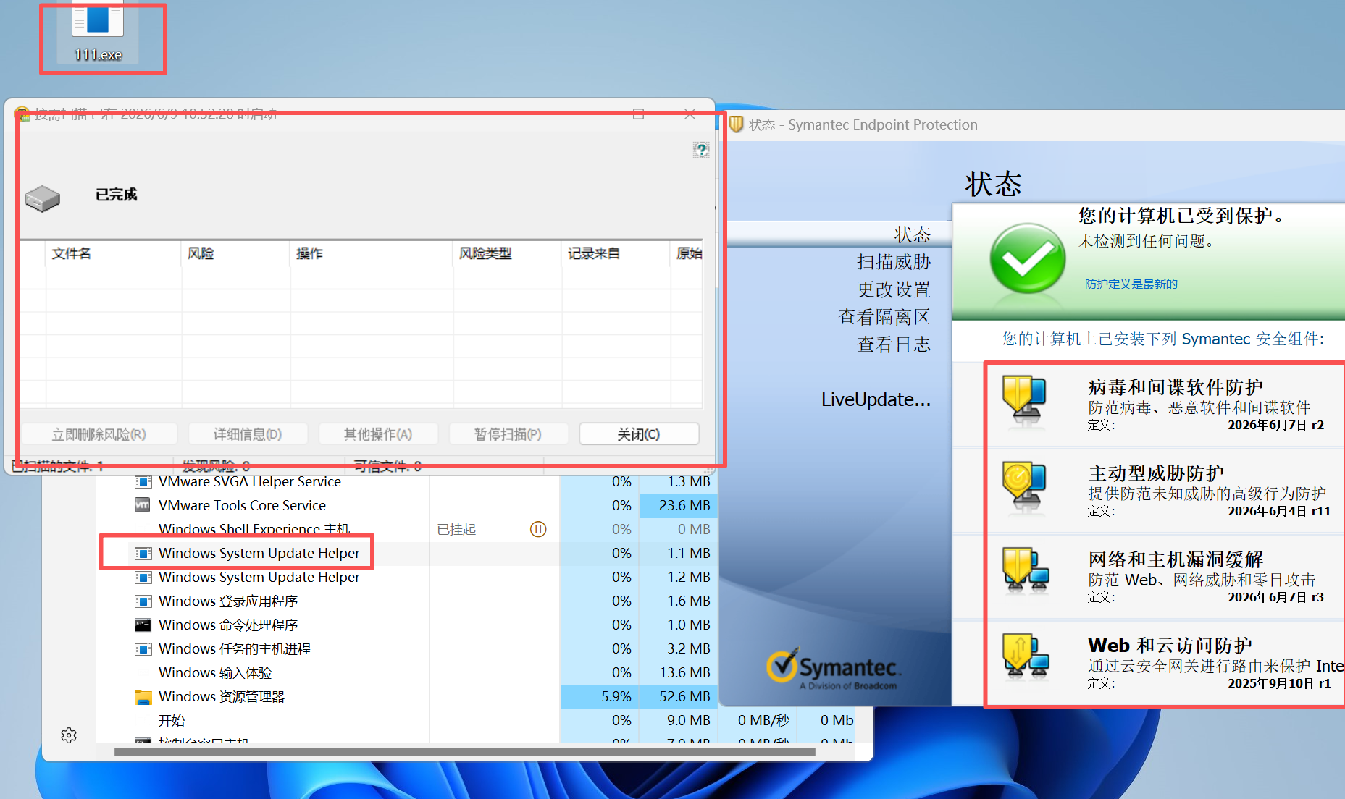Click the Windows 任务的主机进程 process icon

[143, 649]
